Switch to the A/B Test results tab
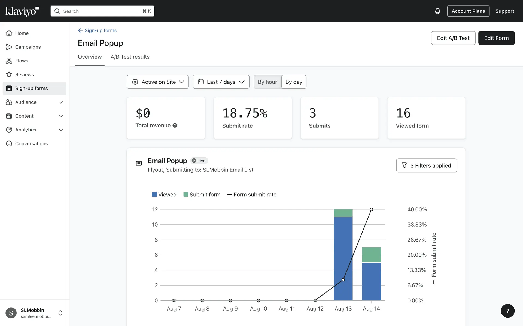 tap(130, 57)
